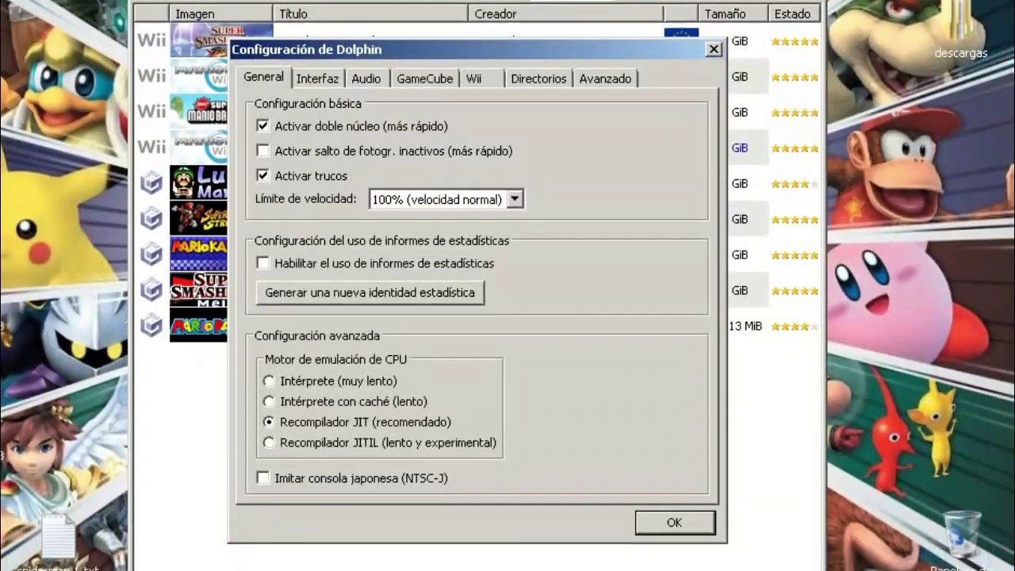Check Imitar consola japonesa (NTSC-J)
Screen dimensions: 1015x571
263,478
